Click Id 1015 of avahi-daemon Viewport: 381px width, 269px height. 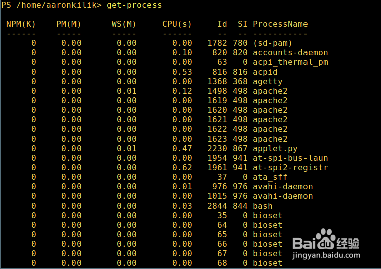(217, 196)
